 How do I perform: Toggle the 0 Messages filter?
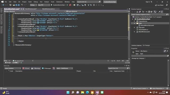pos(47,68)
